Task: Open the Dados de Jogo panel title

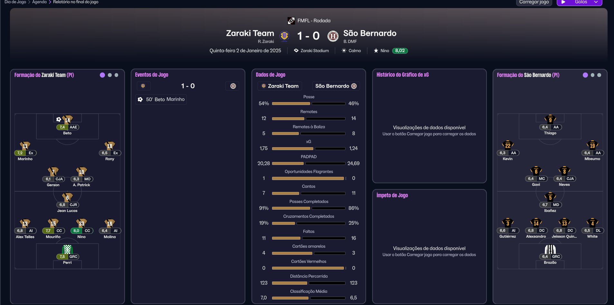Action: point(270,75)
